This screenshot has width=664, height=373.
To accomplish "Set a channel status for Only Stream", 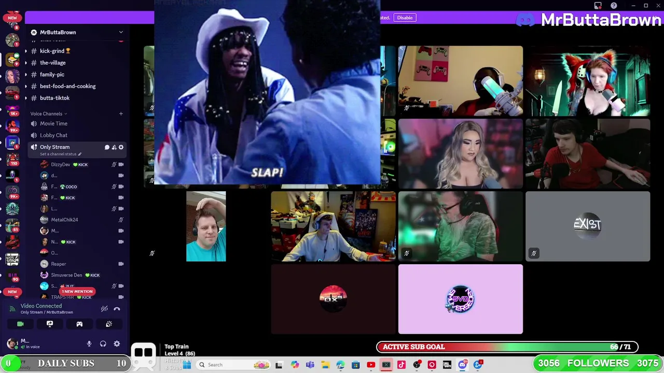I will [60, 154].
